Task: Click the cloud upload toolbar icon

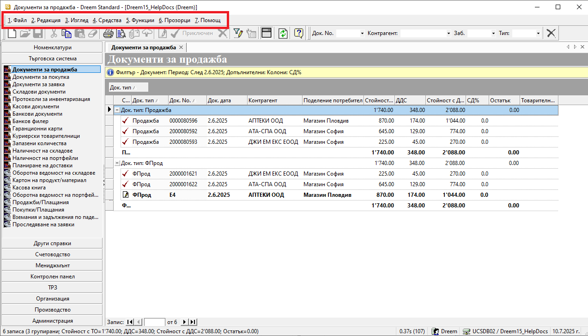Action: click(x=147, y=33)
